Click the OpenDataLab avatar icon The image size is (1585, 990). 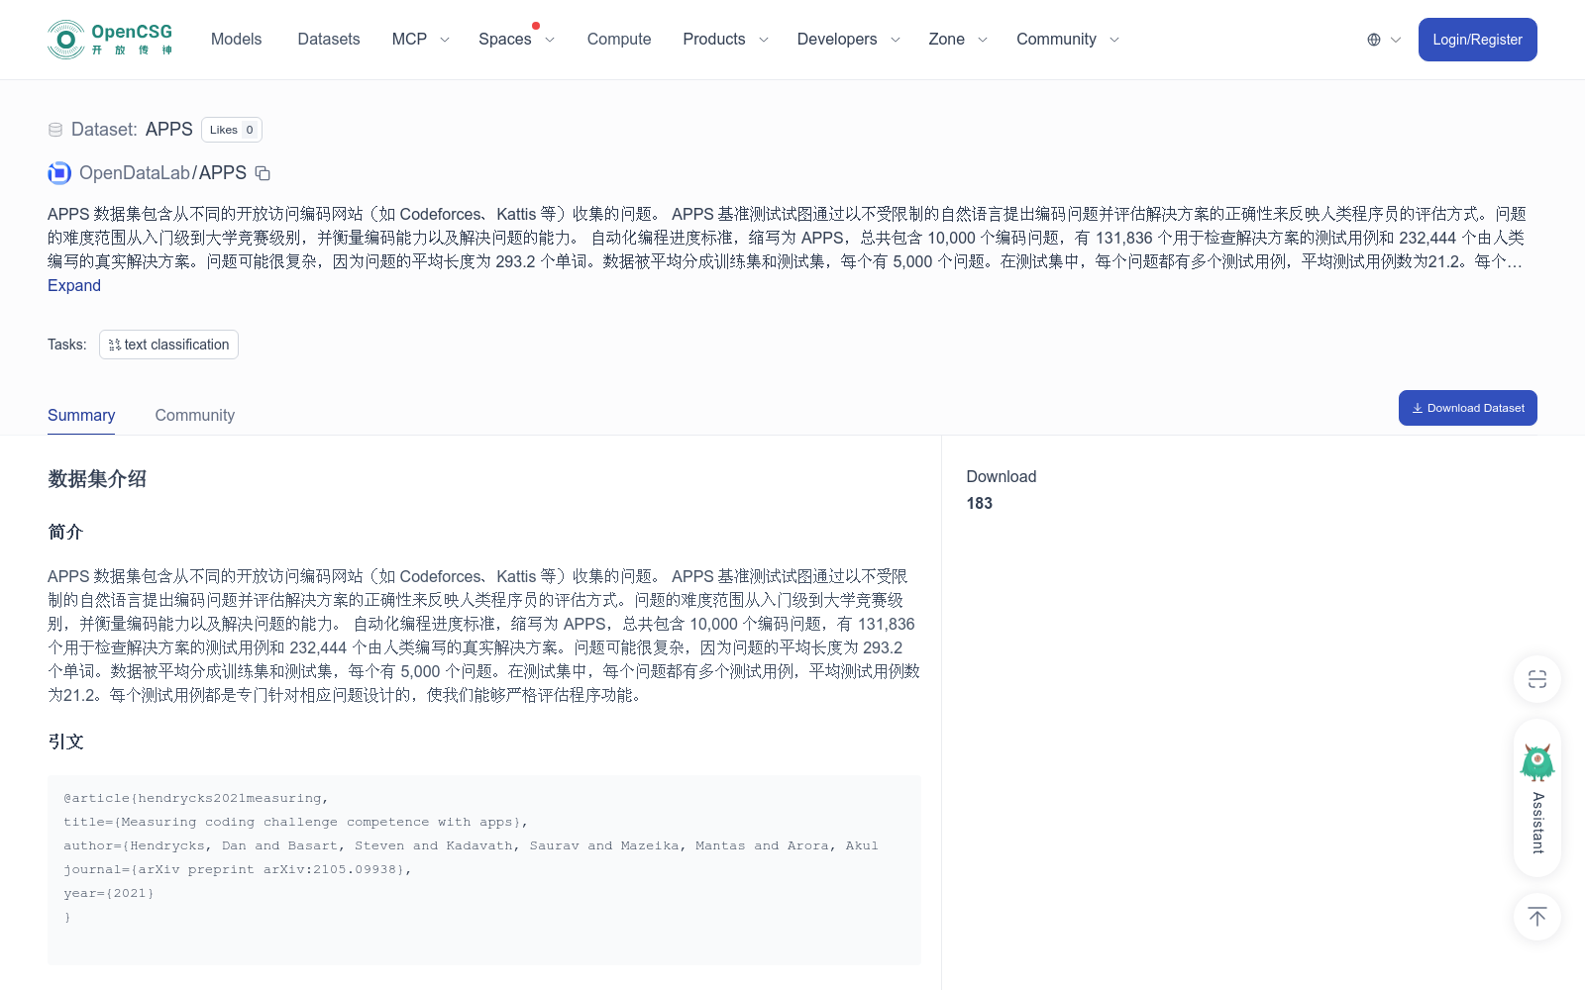coord(59,173)
